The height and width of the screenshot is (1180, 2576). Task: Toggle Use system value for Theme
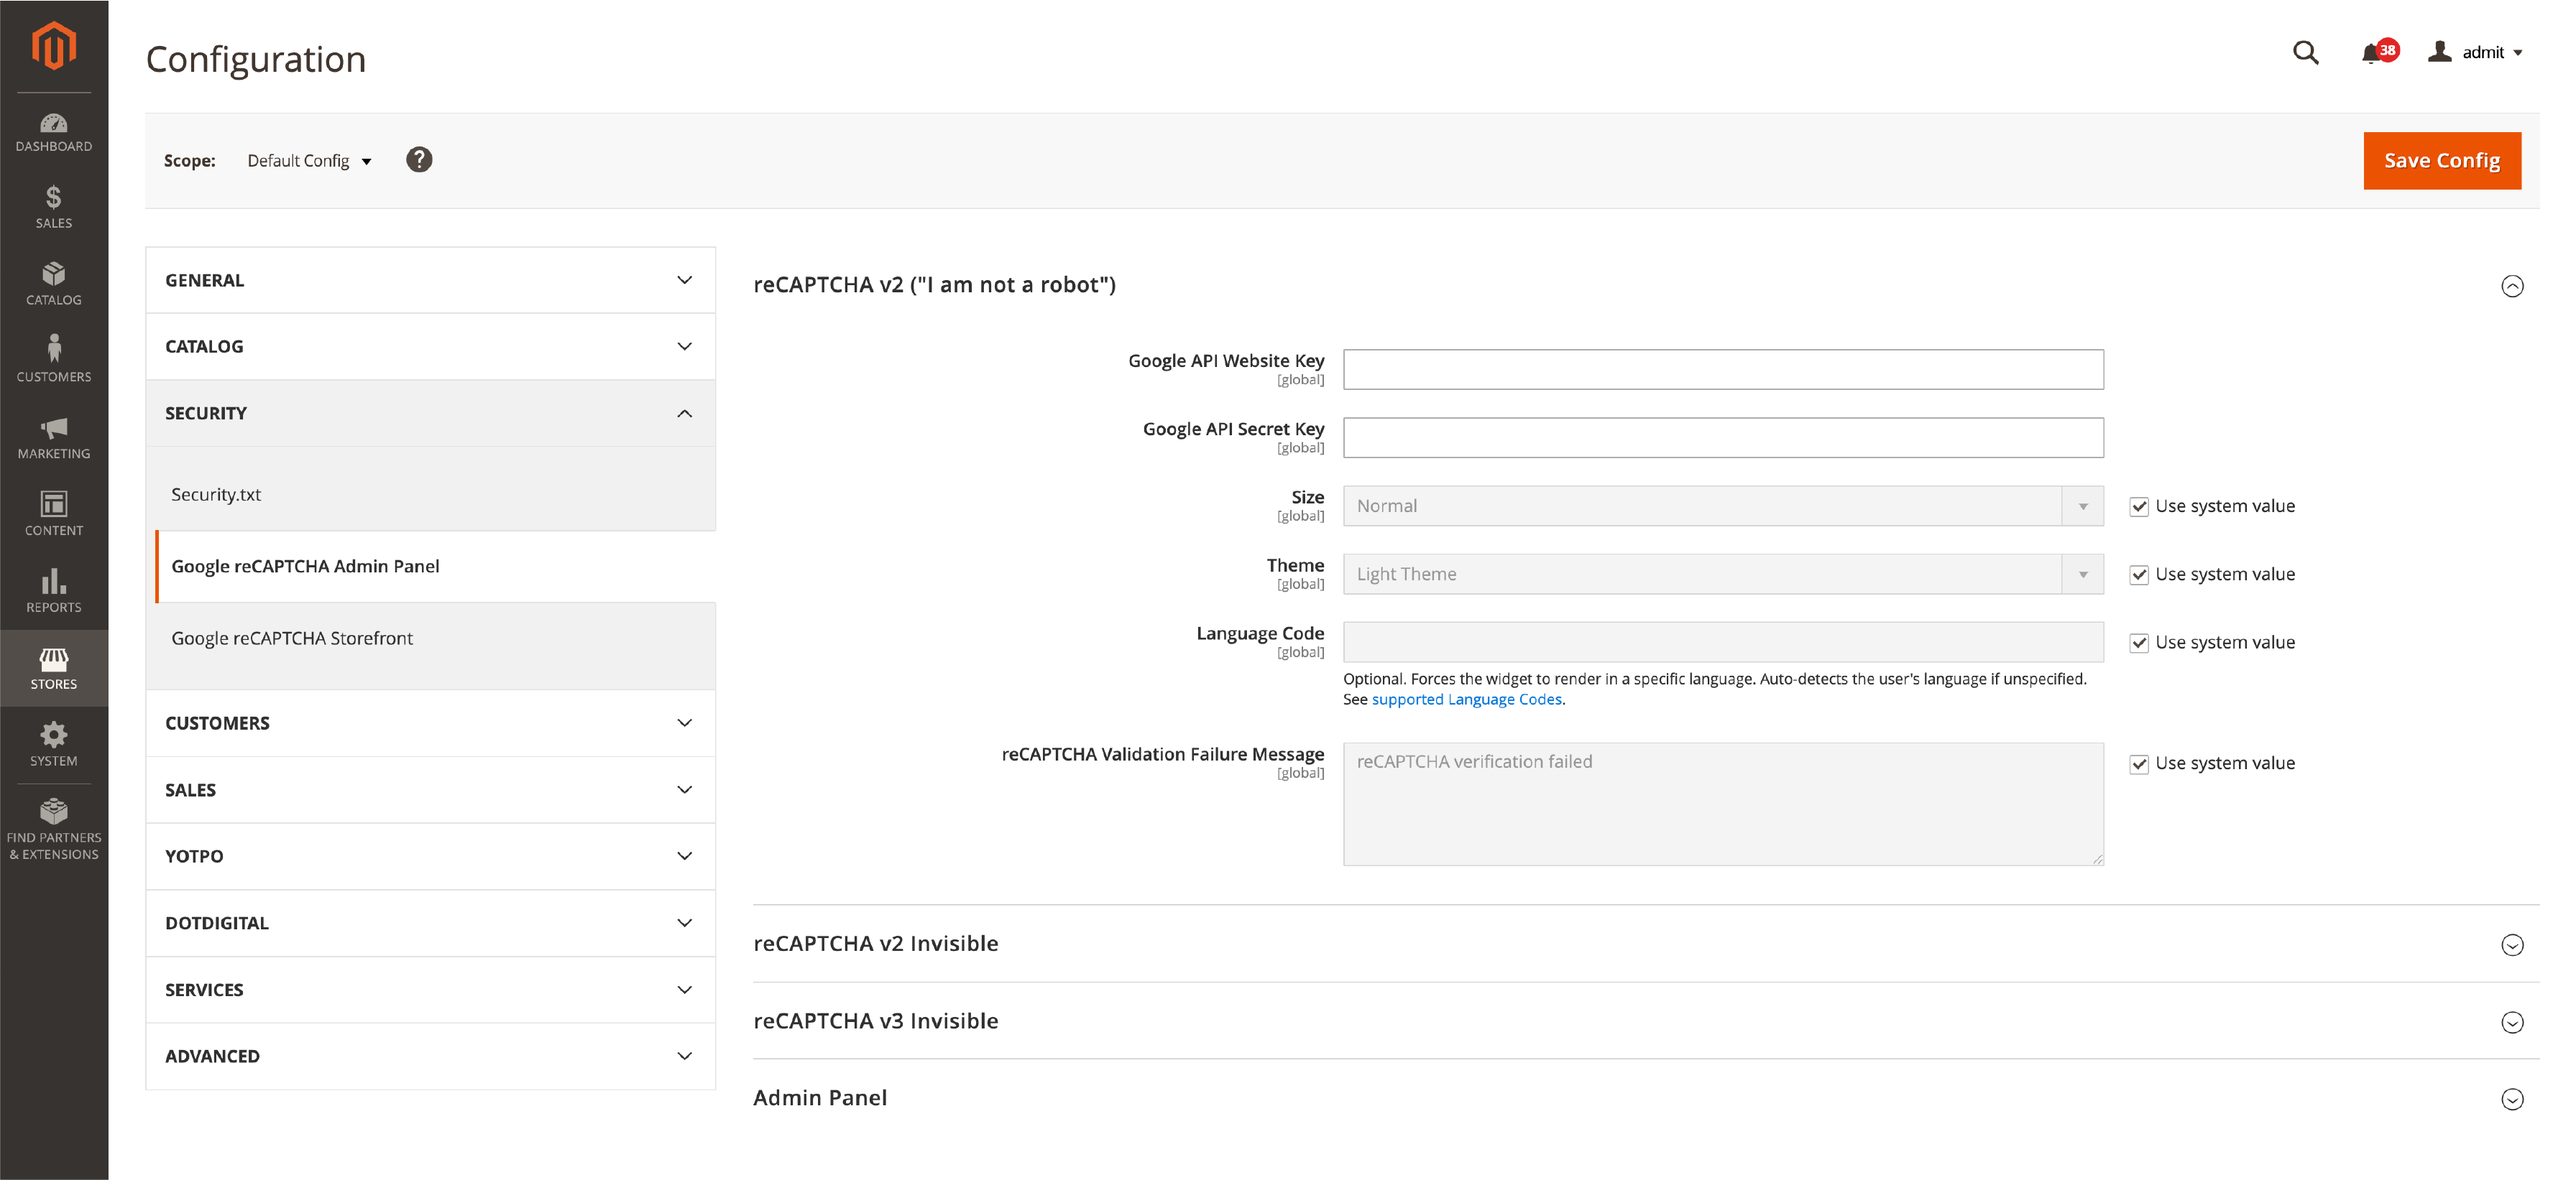(x=2138, y=573)
